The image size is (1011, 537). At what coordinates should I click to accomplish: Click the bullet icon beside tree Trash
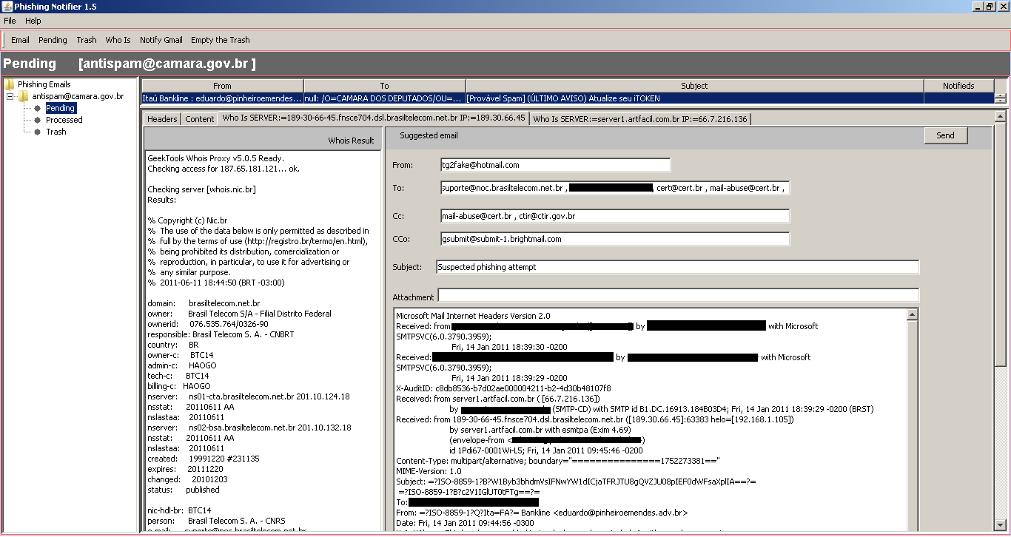36,132
